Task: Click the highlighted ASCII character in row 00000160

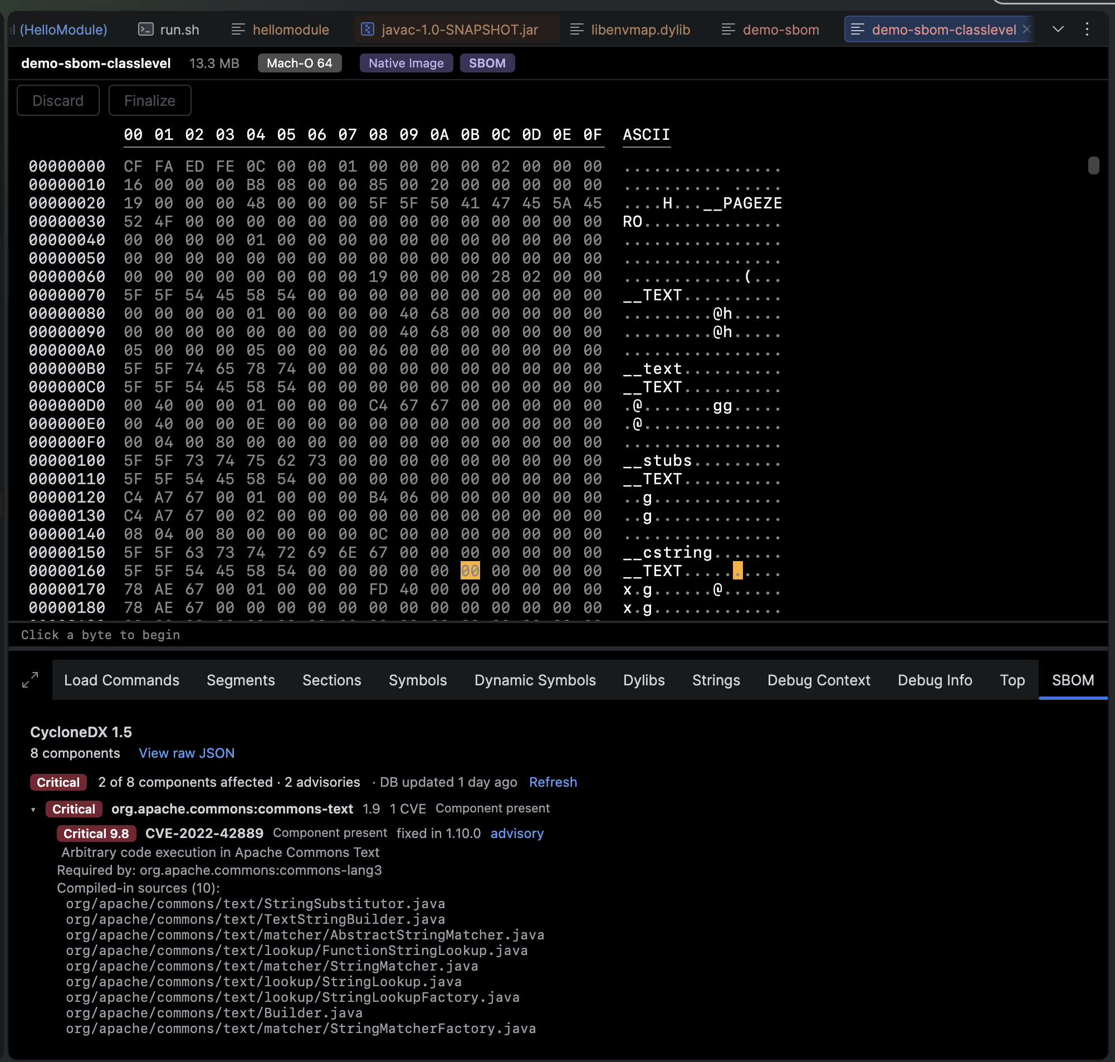Action: pos(738,571)
